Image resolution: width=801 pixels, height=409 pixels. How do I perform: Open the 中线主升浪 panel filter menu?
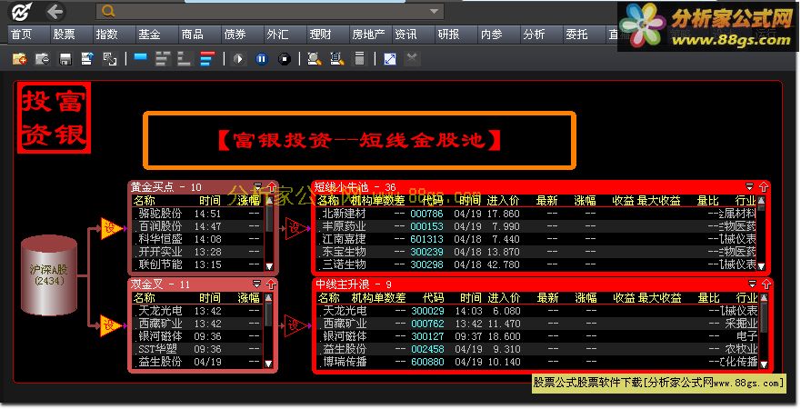(752, 284)
